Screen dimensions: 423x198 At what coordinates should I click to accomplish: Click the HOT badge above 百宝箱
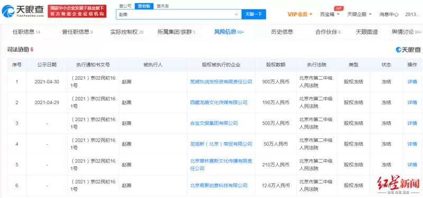click(338, 8)
